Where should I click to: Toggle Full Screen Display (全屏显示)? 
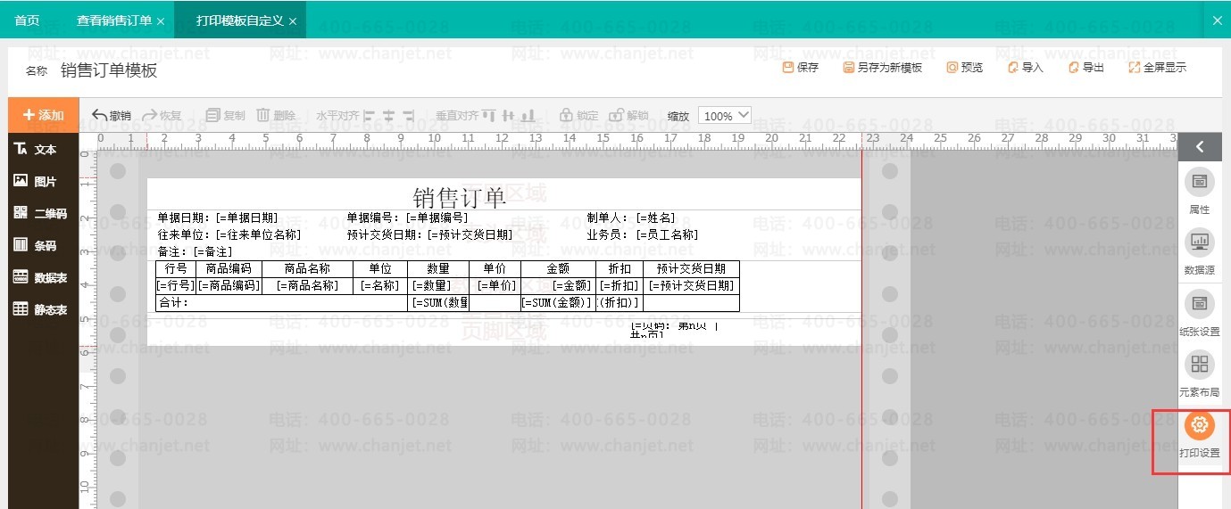click(1158, 68)
